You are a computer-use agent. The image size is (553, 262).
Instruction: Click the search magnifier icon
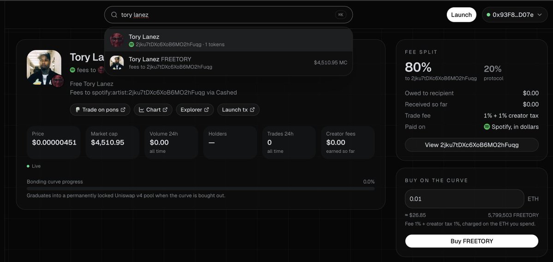pyautogui.click(x=114, y=15)
